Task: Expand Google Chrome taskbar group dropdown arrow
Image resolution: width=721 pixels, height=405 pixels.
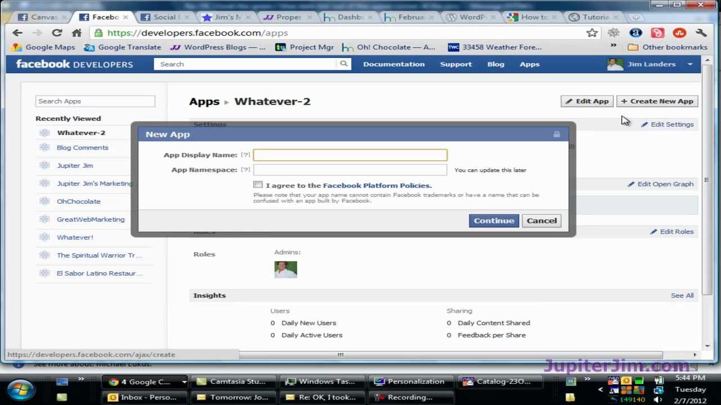Action: [184, 382]
